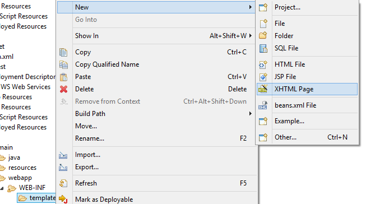The width and height of the screenshot is (366, 204).
Task: Select resources folder in tree
Action: (22, 168)
